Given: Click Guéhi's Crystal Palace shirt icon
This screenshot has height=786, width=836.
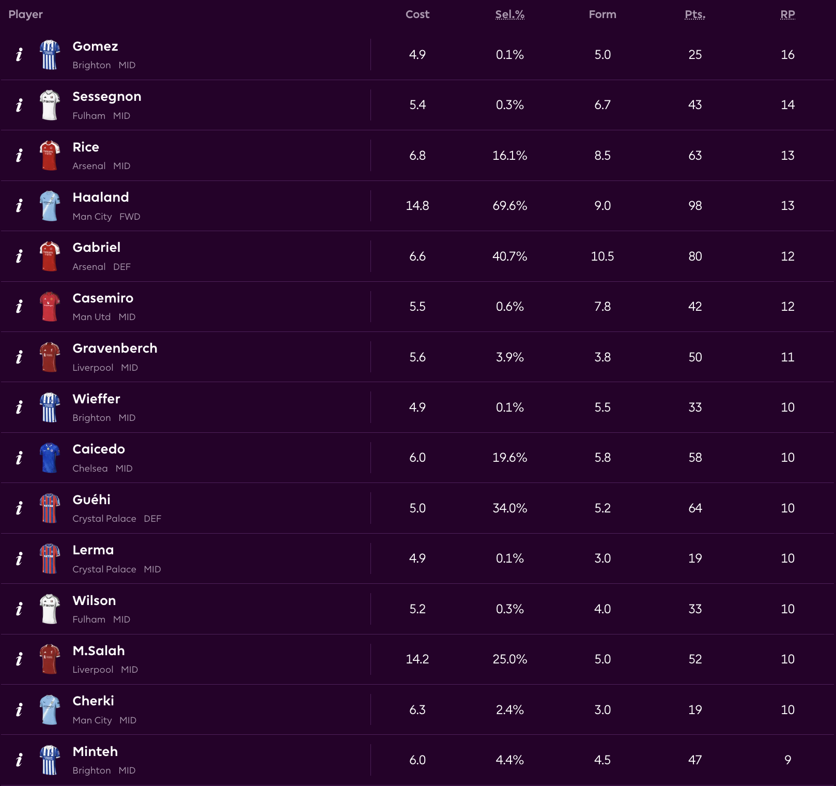Looking at the screenshot, I should (x=50, y=508).
